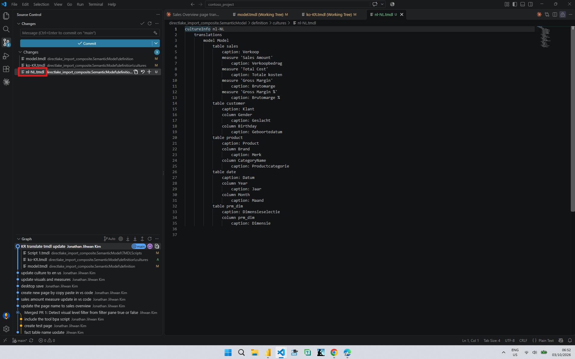Refresh the Graph section
575x359 pixels.
point(150,239)
